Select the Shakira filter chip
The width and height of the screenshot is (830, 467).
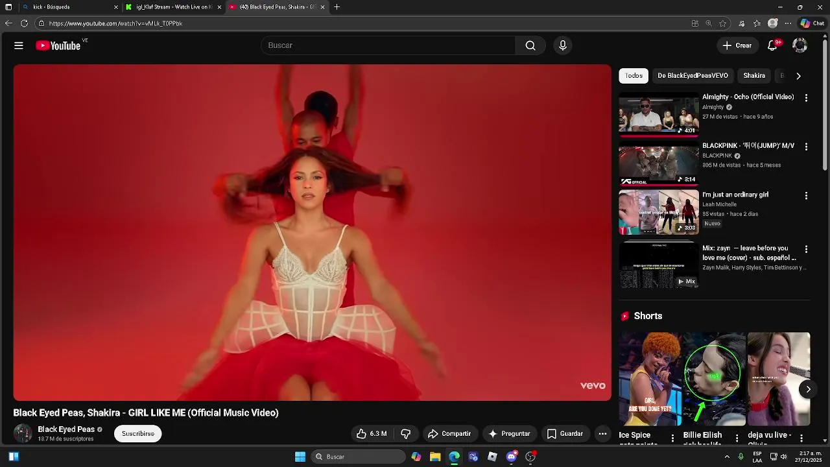point(754,76)
